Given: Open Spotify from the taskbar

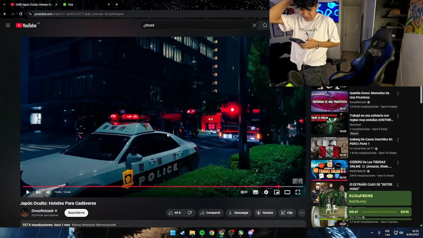Looking at the screenshot, I should 202,233.
